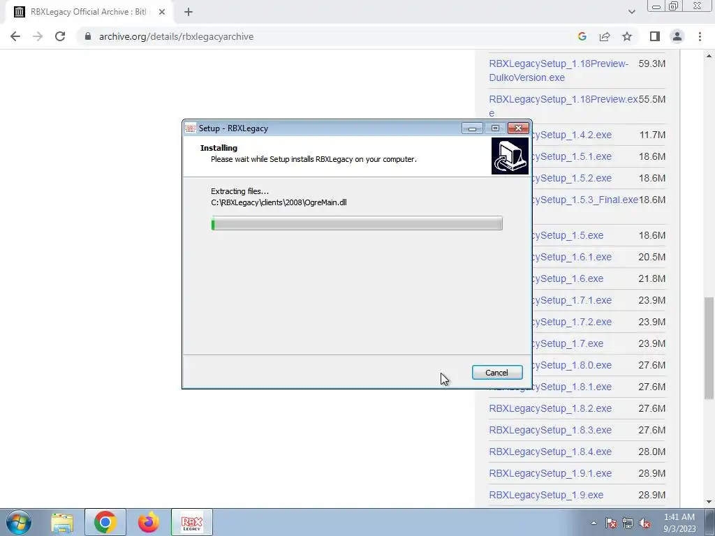The width and height of the screenshot is (715, 536).
Task: Open Chrome side panel icon
Action: click(655, 36)
